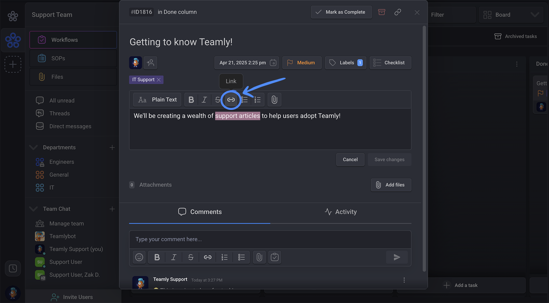Open column options three-dot menu on board

point(517,64)
